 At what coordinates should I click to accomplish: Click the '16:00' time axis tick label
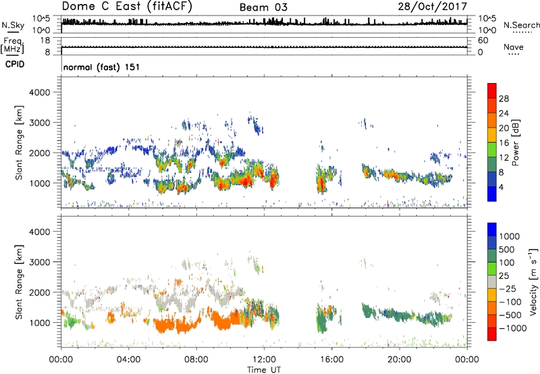point(331,360)
